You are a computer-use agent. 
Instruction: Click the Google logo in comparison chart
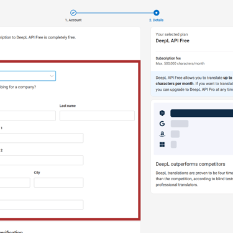point(162,124)
